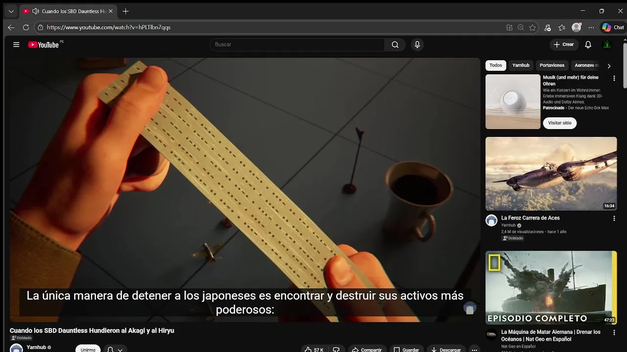Open options menu for the Echo Dot ad
This screenshot has height=352, width=627.
(x=614, y=78)
